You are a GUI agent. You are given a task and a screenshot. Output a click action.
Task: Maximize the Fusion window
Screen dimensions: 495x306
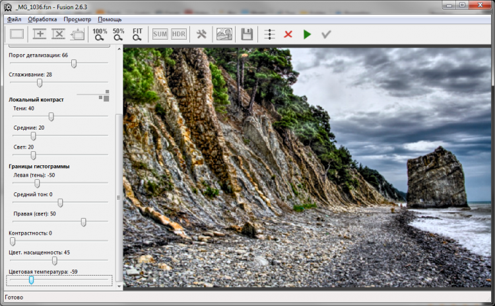coord(462,5)
